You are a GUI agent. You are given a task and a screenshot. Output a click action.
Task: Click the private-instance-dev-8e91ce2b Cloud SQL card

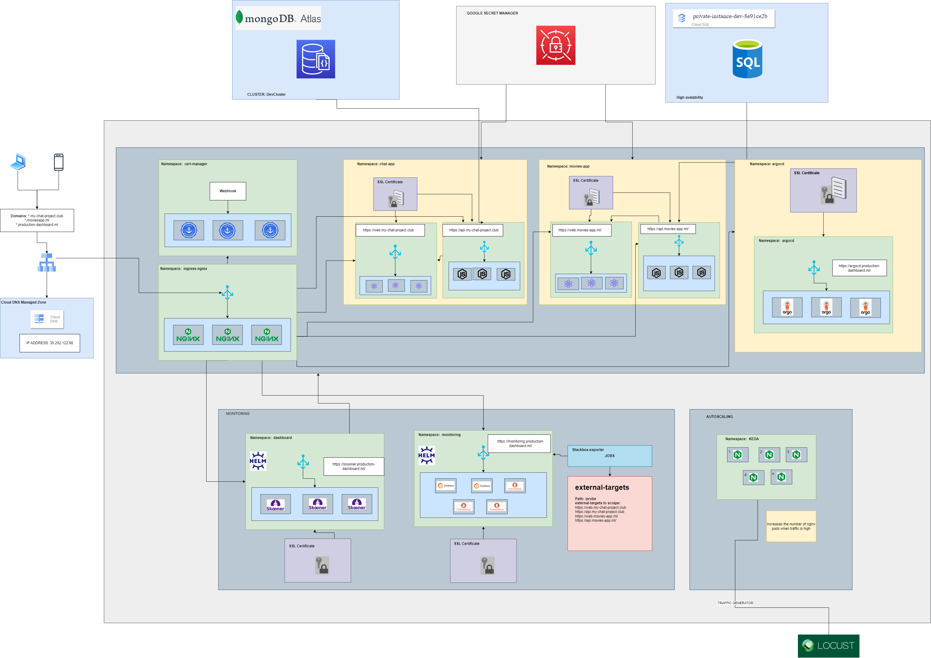(x=723, y=19)
